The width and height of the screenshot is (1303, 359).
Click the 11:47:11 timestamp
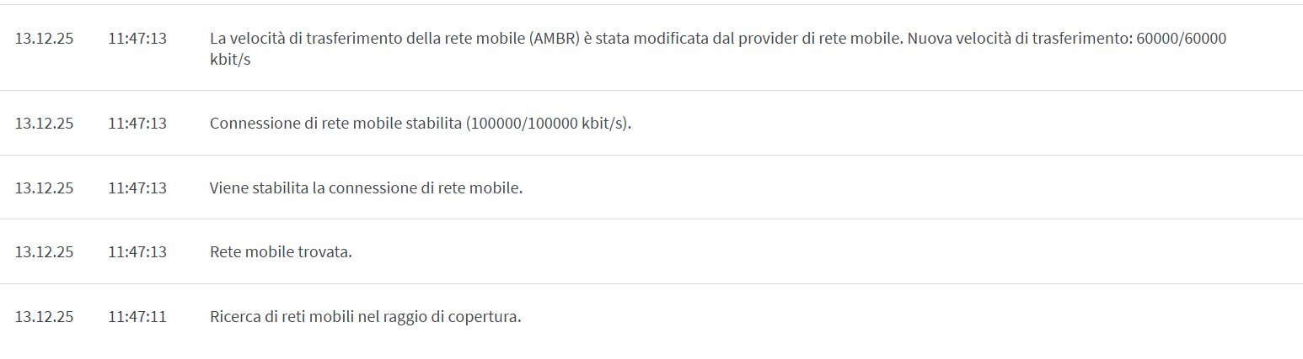click(x=137, y=317)
